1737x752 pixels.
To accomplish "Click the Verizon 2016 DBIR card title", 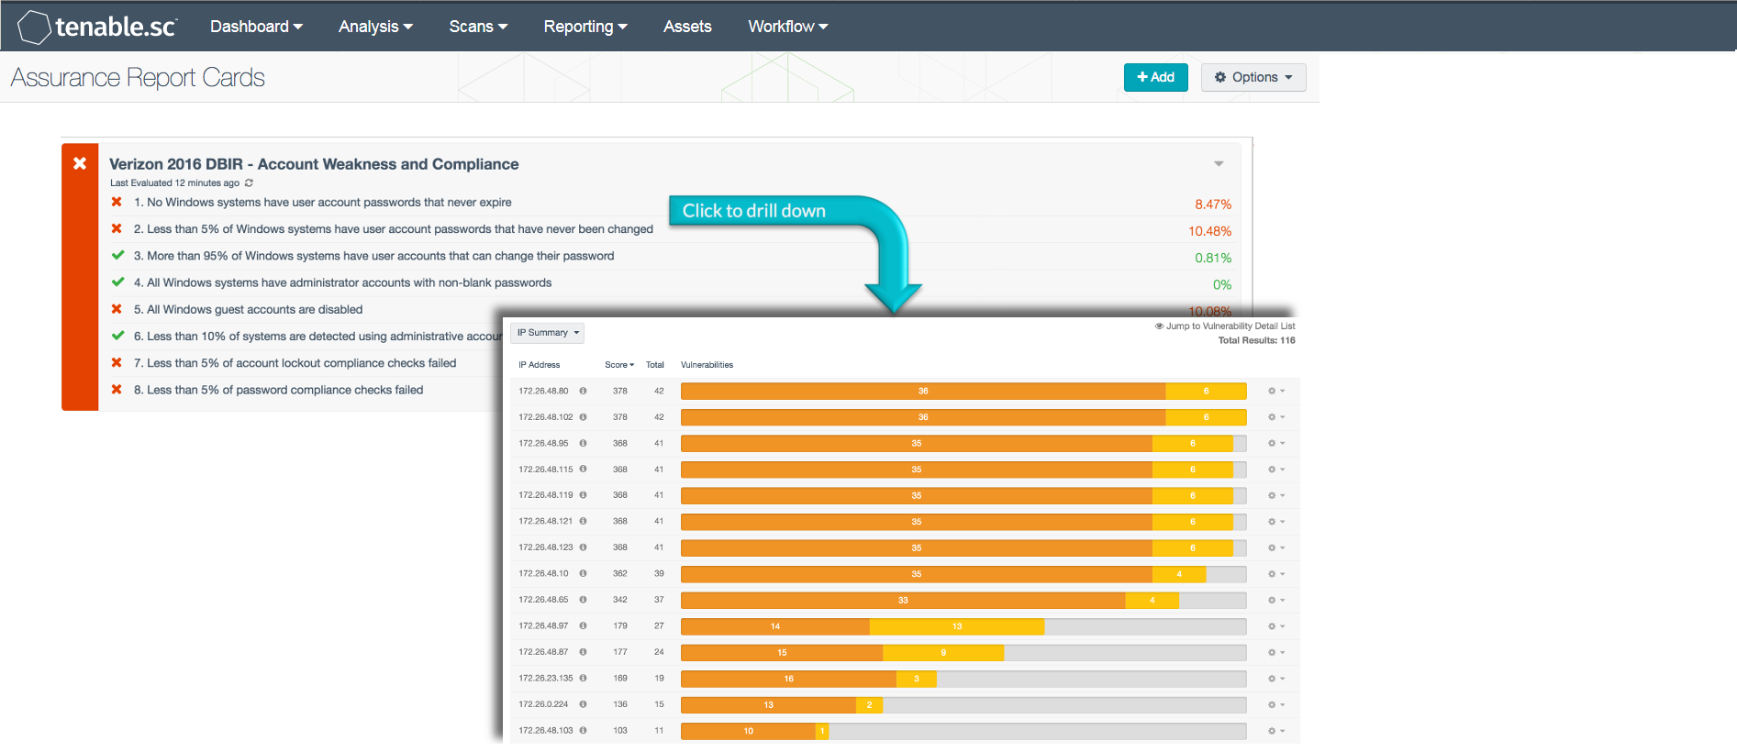I will tap(314, 164).
